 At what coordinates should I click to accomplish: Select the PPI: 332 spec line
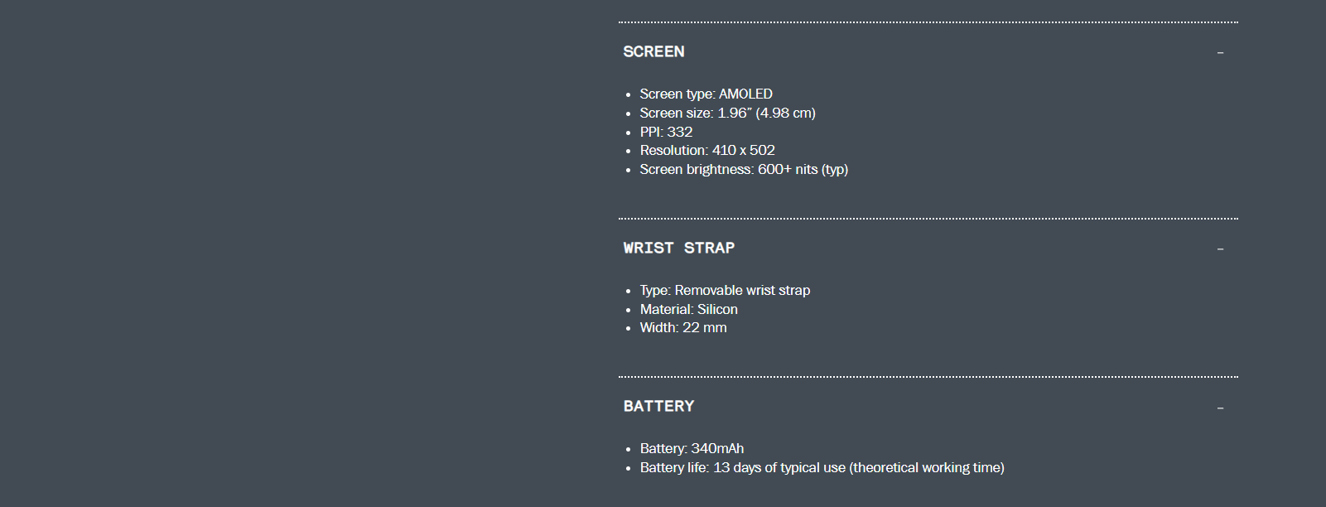click(x=666, y=132)
